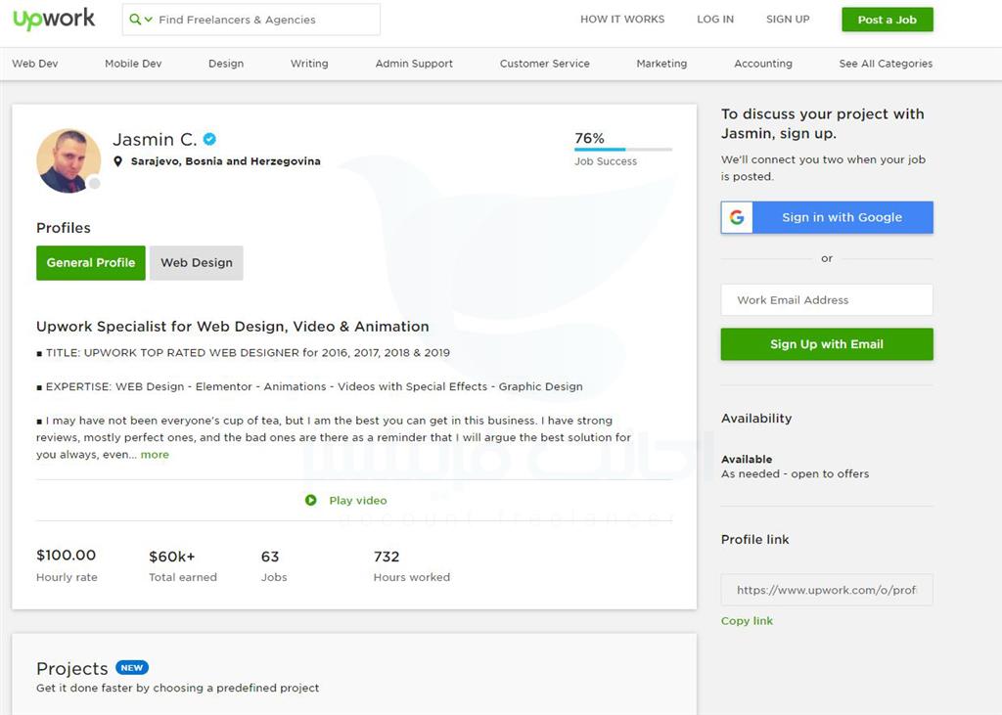Click the SIGN UP link

788,20
